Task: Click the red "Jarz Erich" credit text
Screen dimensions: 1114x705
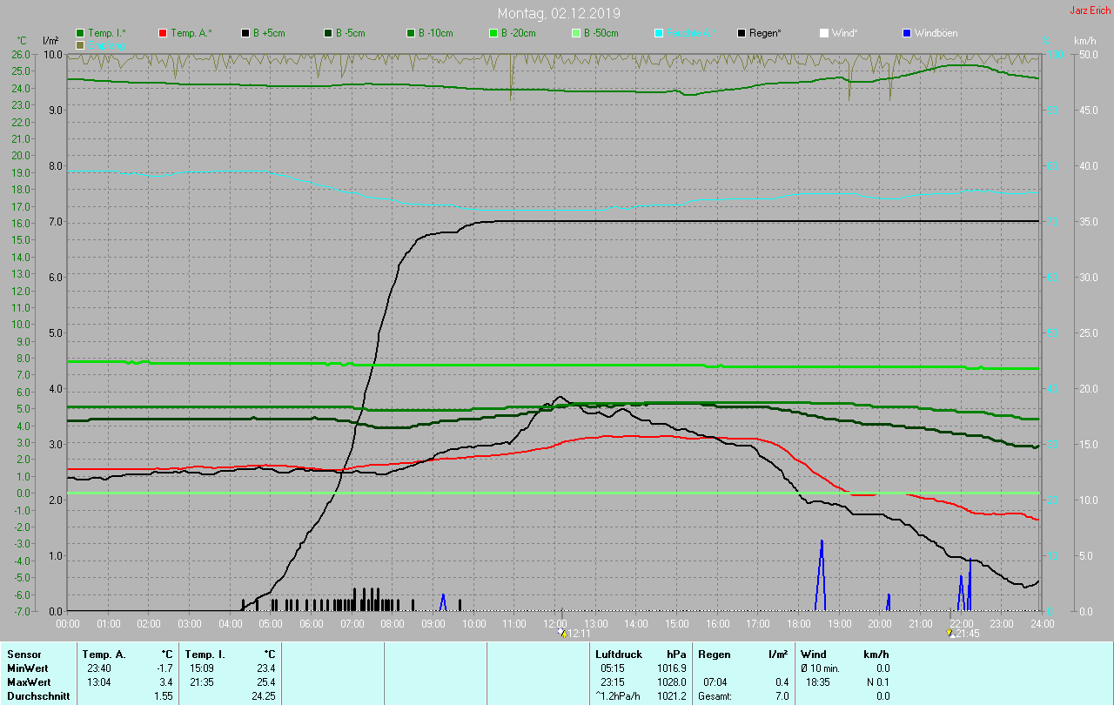Action: tap(1090, 10)
